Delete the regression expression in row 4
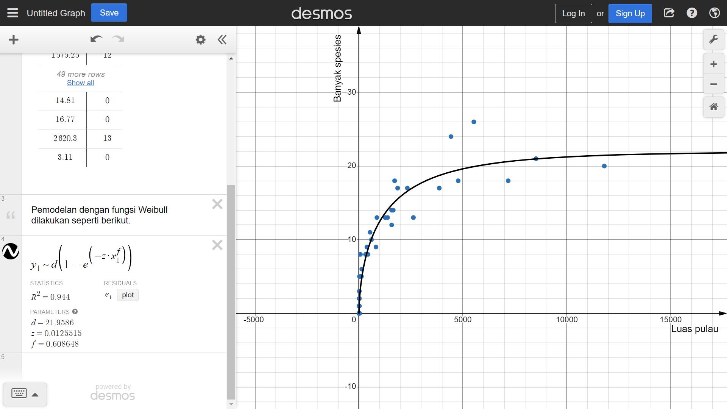Image resolution: width=727 pixels, height=409 pixels. point(217,245)
